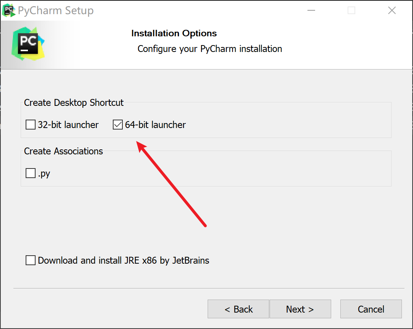Click the 'Create Associations' group label
Screen dimensions: 413x329
click(63, 151)
